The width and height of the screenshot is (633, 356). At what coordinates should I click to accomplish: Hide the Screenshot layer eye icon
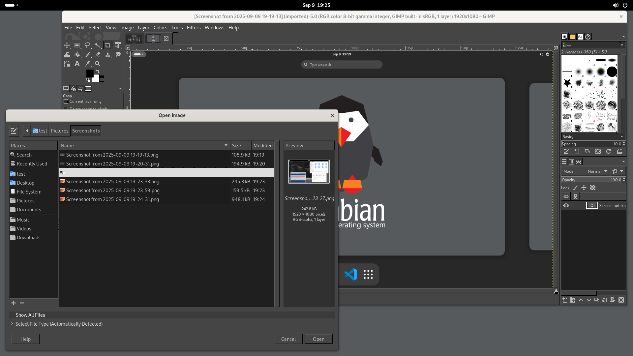coord(566,206)
